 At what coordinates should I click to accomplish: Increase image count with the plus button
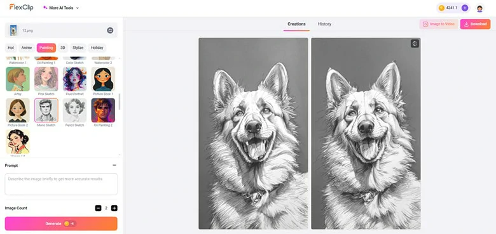coord(114,208)
